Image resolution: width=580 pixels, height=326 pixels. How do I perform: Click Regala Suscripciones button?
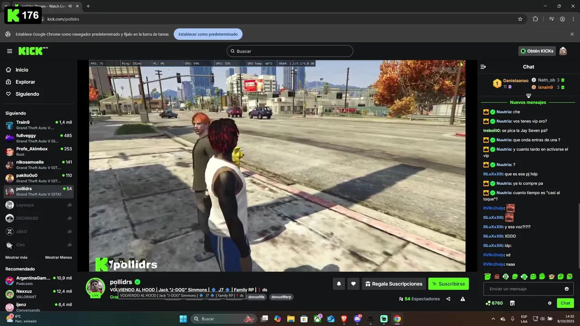point(394,284)
